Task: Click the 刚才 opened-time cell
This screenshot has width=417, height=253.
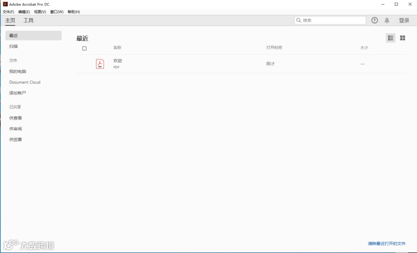Action: (270, 64)
